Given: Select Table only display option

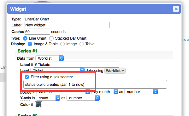Looking at the screenshot, I should 82,44.
